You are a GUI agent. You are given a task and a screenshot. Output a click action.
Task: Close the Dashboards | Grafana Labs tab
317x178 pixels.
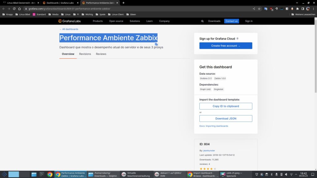78,3
